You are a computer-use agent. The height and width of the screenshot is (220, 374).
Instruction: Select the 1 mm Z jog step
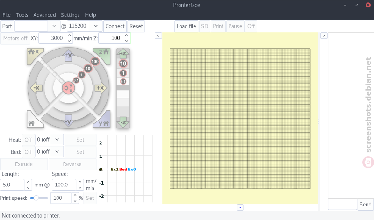(x=123, y=73)
